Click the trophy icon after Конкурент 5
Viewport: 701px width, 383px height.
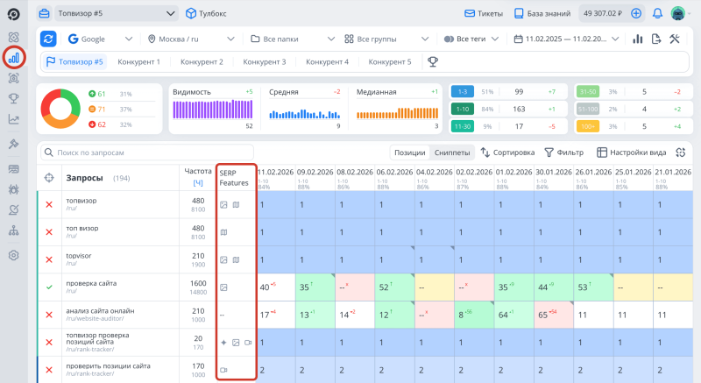coord(432,62)
